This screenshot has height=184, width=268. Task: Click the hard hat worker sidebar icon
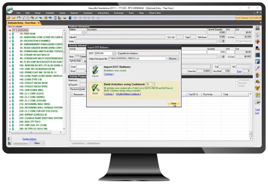[258, 75]
